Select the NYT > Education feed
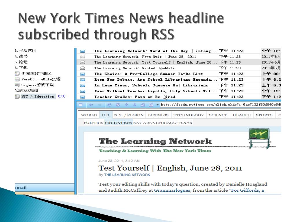Screen dimensions: 296x222 38,97
